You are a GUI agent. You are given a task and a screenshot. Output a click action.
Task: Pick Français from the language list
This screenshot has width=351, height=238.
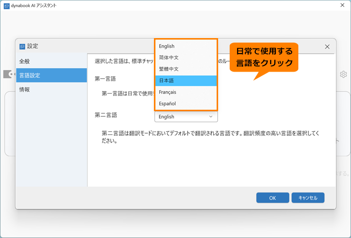[186, 92]
